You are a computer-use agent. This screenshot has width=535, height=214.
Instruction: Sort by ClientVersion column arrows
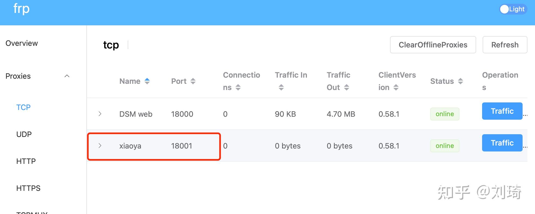click(396, 87)
